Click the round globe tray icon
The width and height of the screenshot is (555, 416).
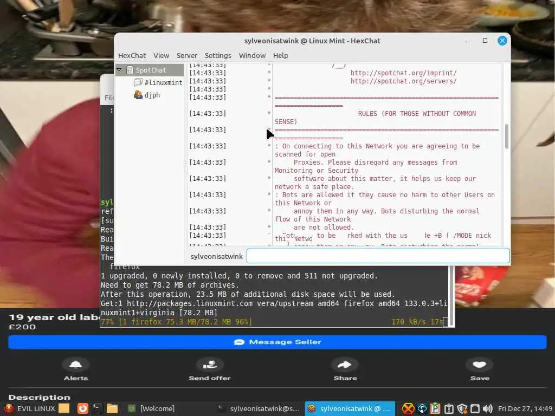click(422, 408)
